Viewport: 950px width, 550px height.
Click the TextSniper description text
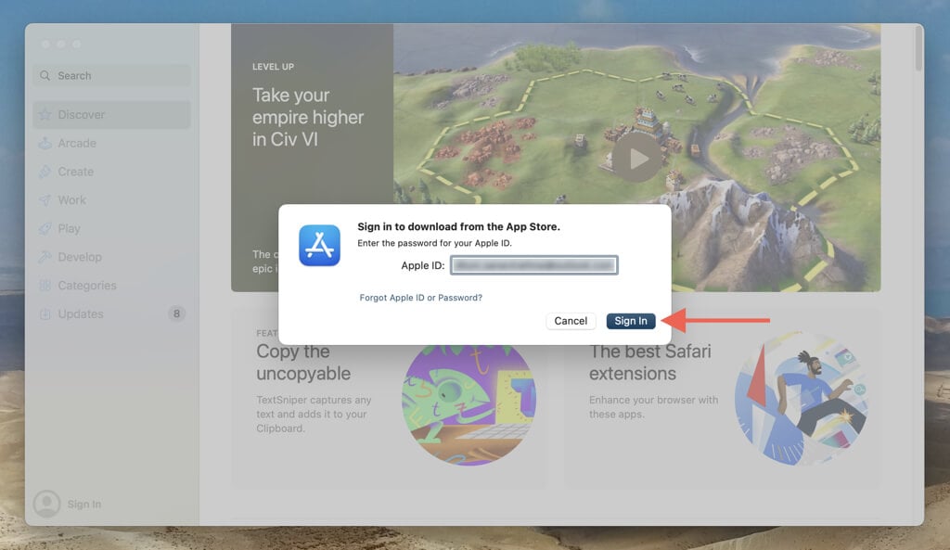[x=314, y=415]
